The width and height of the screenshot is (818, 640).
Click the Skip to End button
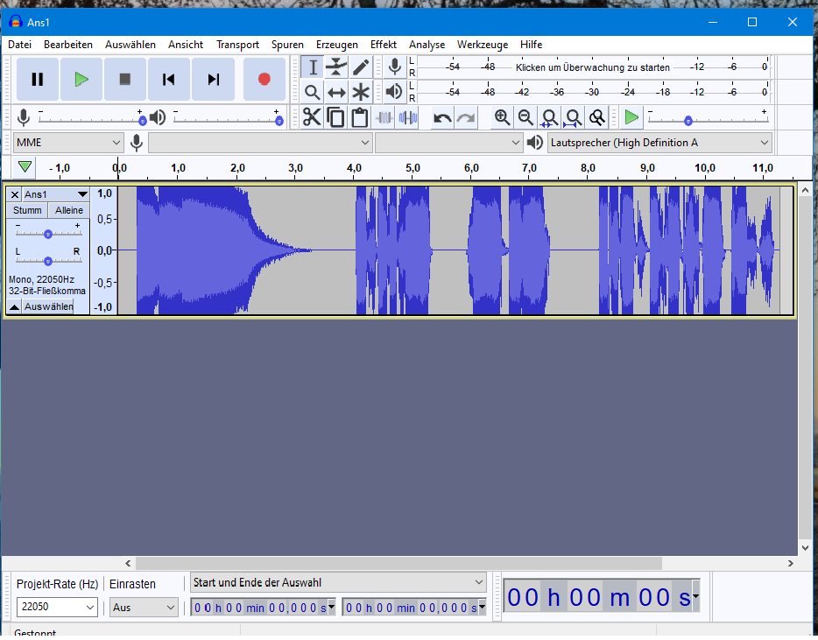213,80
